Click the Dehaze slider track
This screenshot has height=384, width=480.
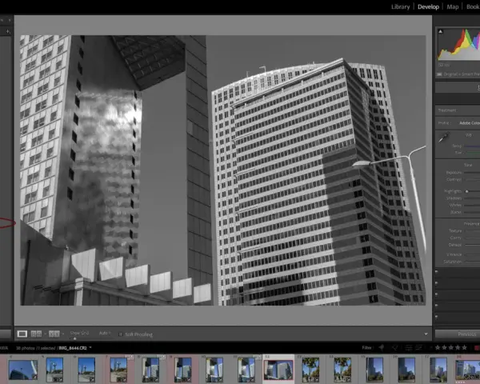pyautogui.click(x=472, y=245)
